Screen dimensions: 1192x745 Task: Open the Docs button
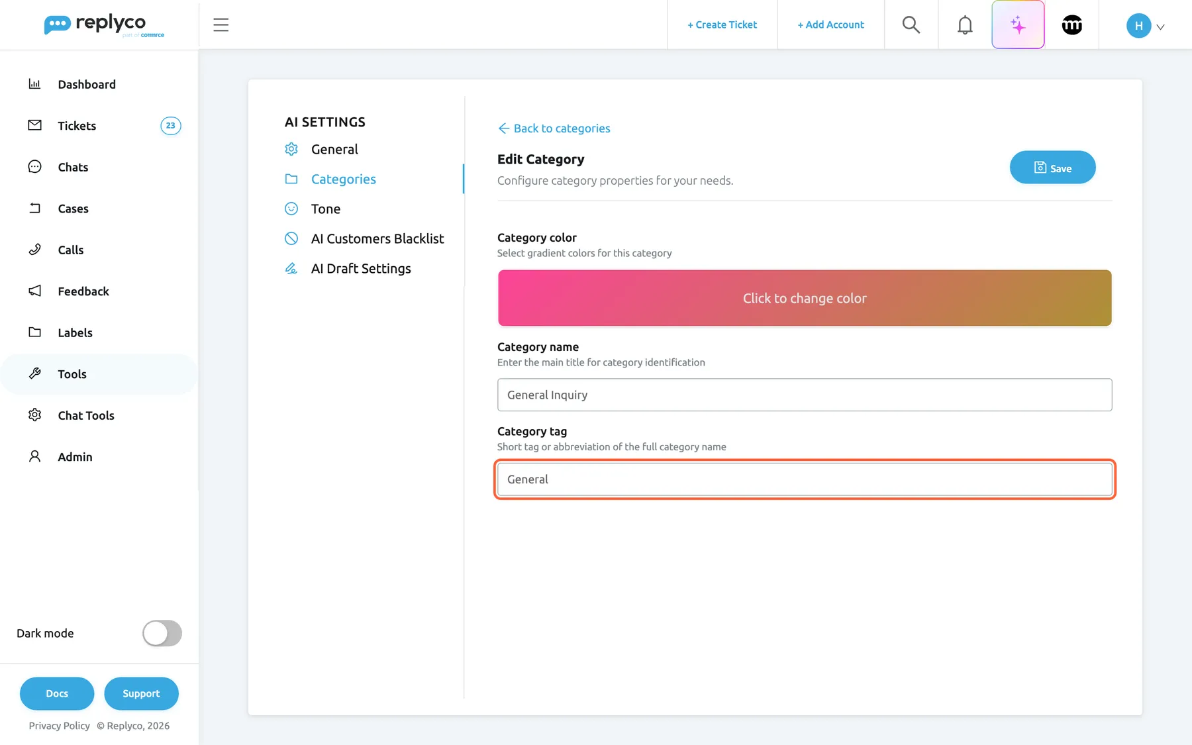[57, 693]
